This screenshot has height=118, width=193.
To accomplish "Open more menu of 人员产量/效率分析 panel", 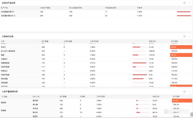I will 189,92.
